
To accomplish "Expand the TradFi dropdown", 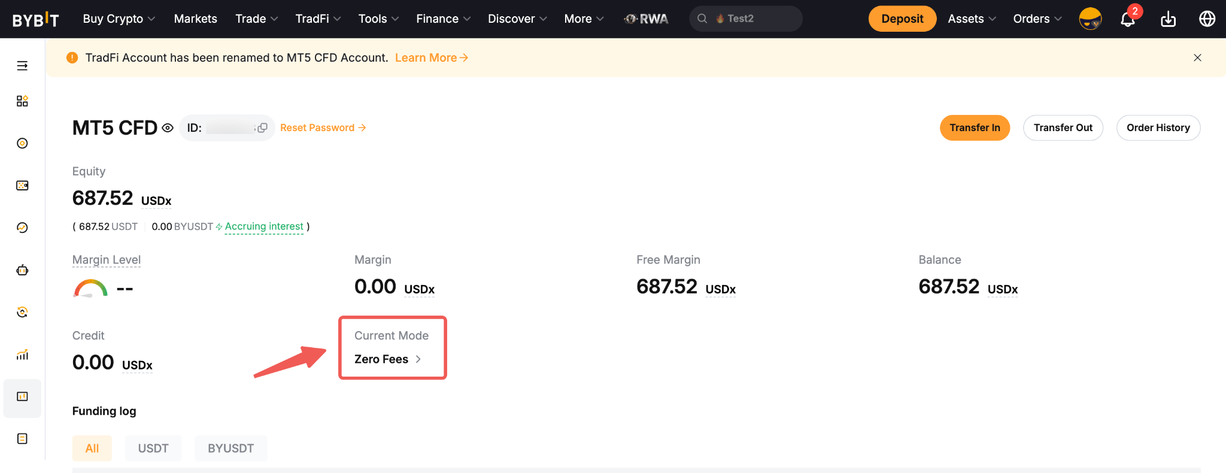I will [318, 19].
